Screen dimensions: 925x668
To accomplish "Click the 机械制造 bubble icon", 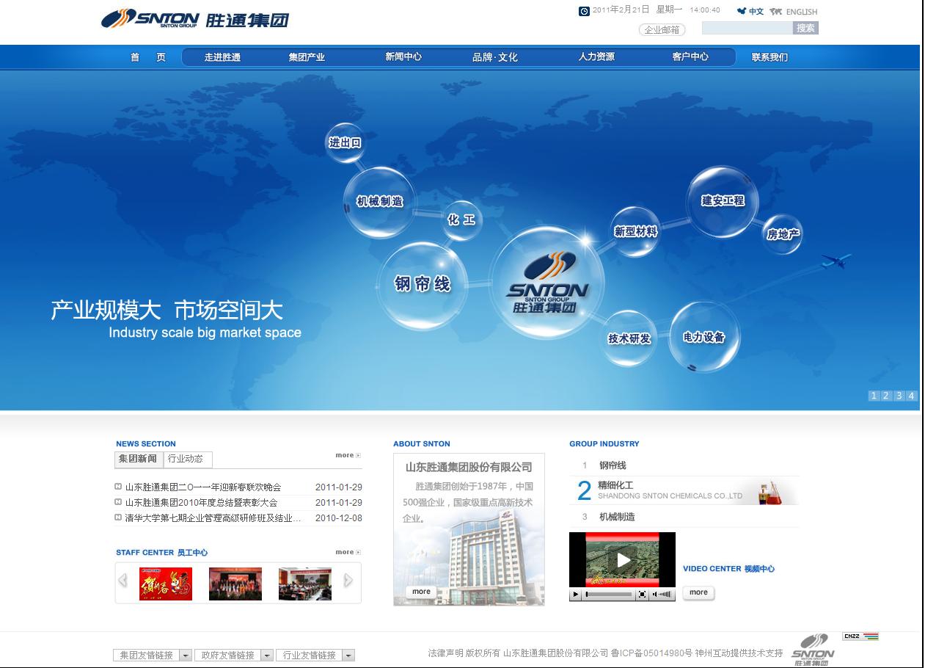I will click(x=379, y=201).
